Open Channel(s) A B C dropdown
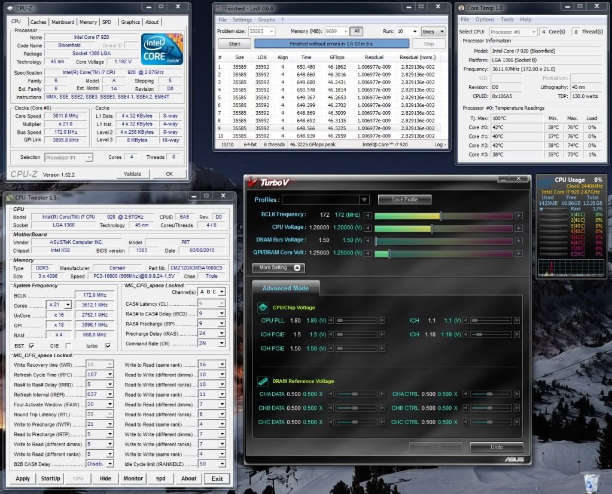 [x=222, y=292]
